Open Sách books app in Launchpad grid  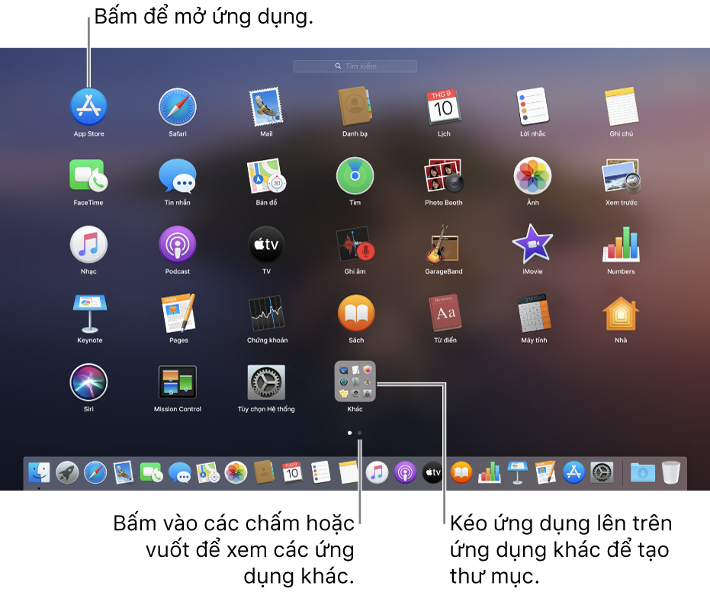[356, 313]
